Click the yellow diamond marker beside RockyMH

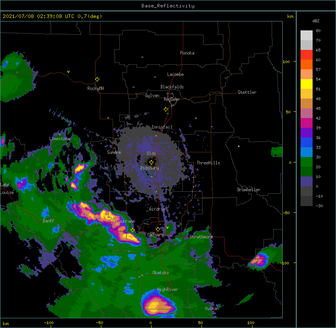pyautogui.click(x=97, y=79)
